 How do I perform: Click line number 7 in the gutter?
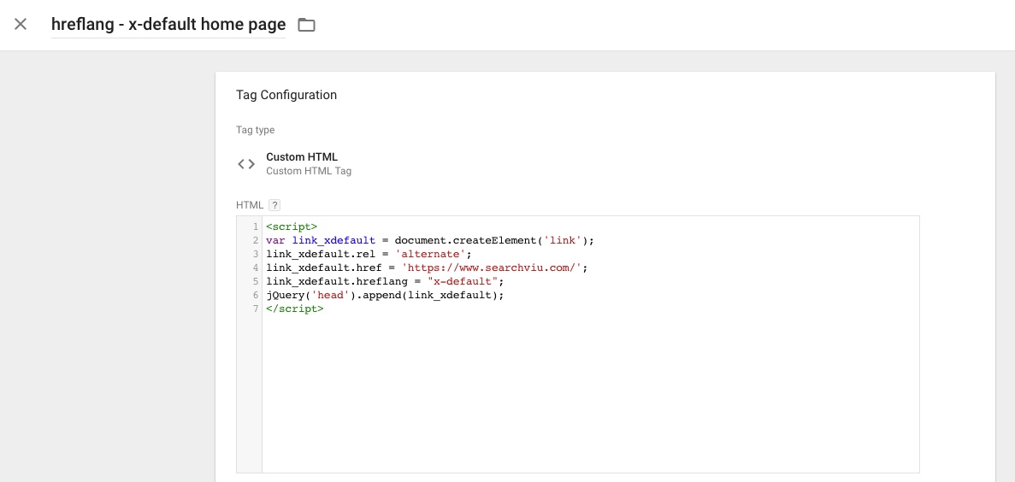point(255,309)
